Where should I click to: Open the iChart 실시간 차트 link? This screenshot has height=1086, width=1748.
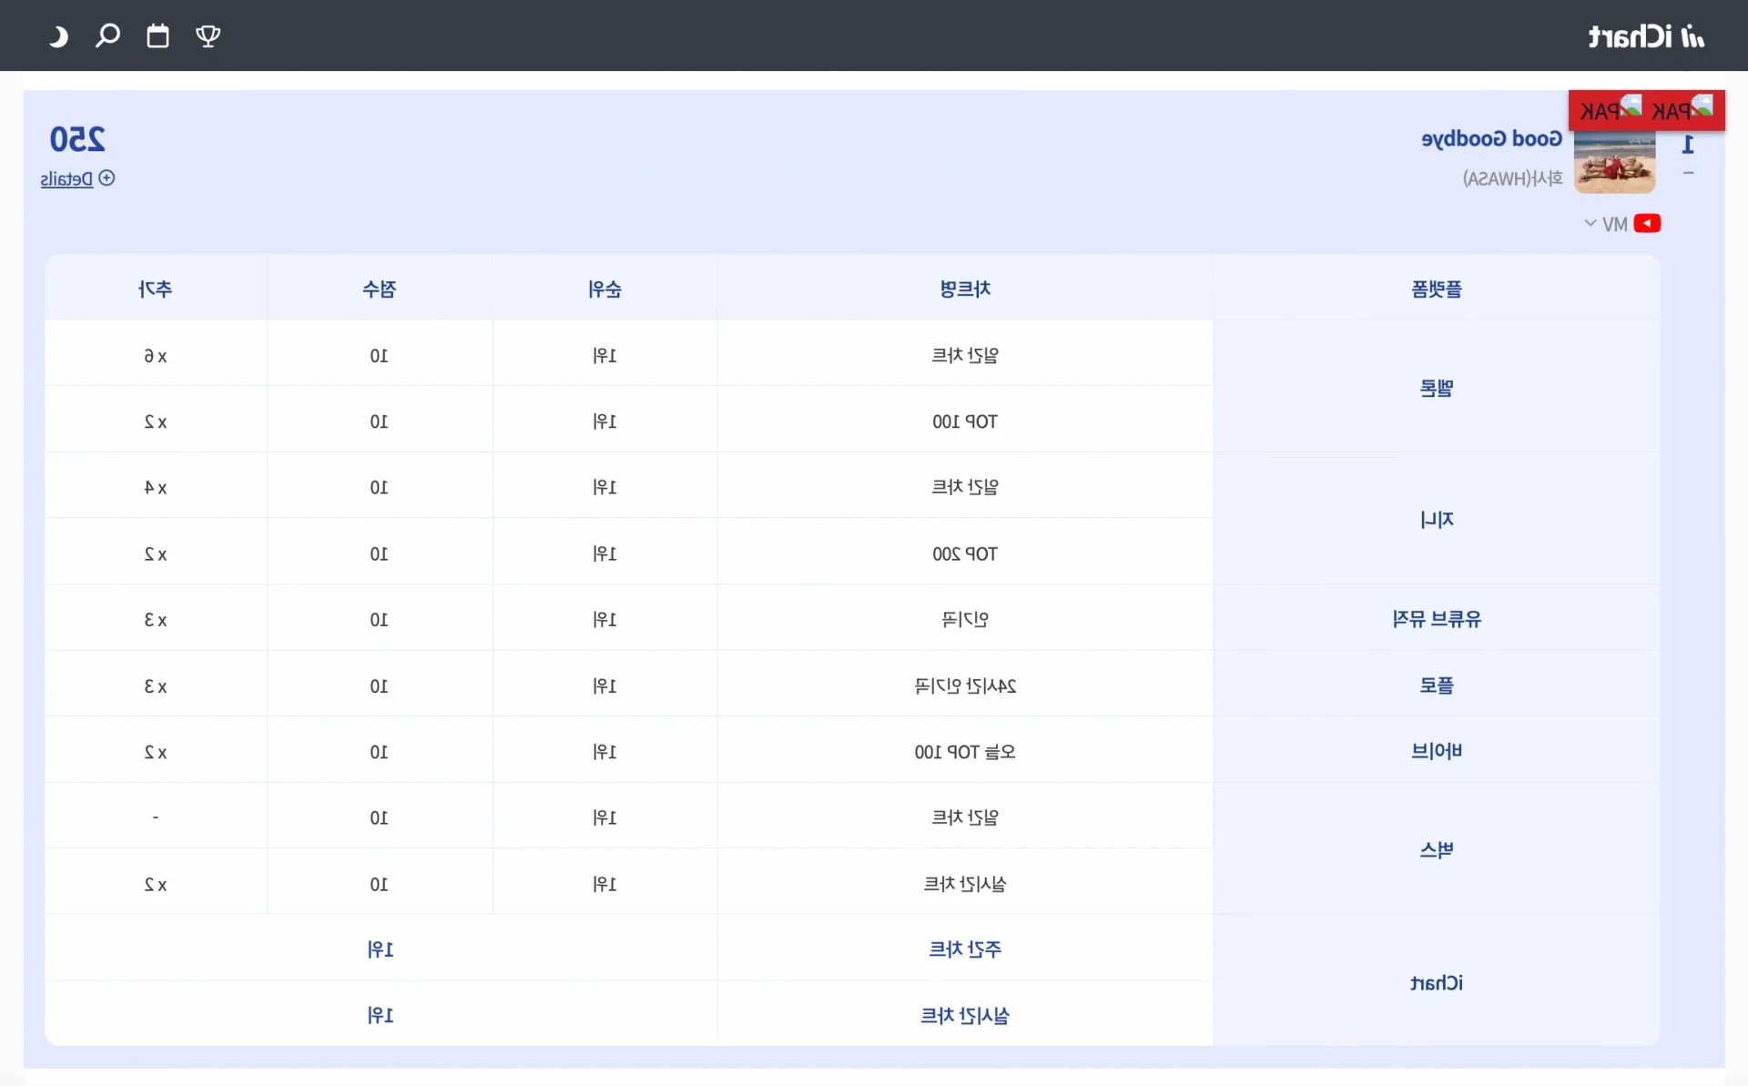[x=965, y=1016]
